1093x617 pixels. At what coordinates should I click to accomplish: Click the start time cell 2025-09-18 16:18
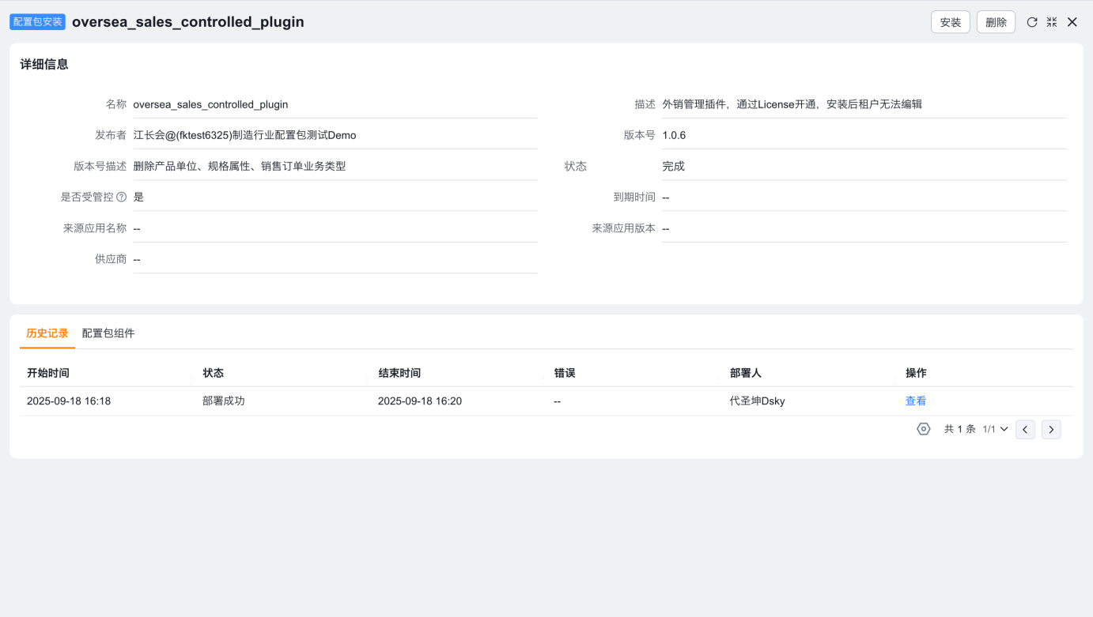tap(69, 401)
